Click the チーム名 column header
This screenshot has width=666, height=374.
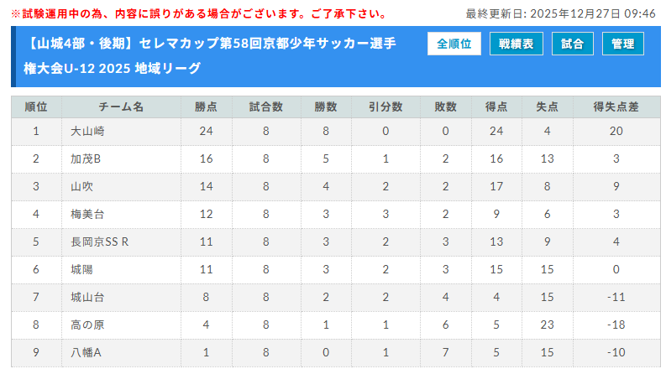point(121,106)
